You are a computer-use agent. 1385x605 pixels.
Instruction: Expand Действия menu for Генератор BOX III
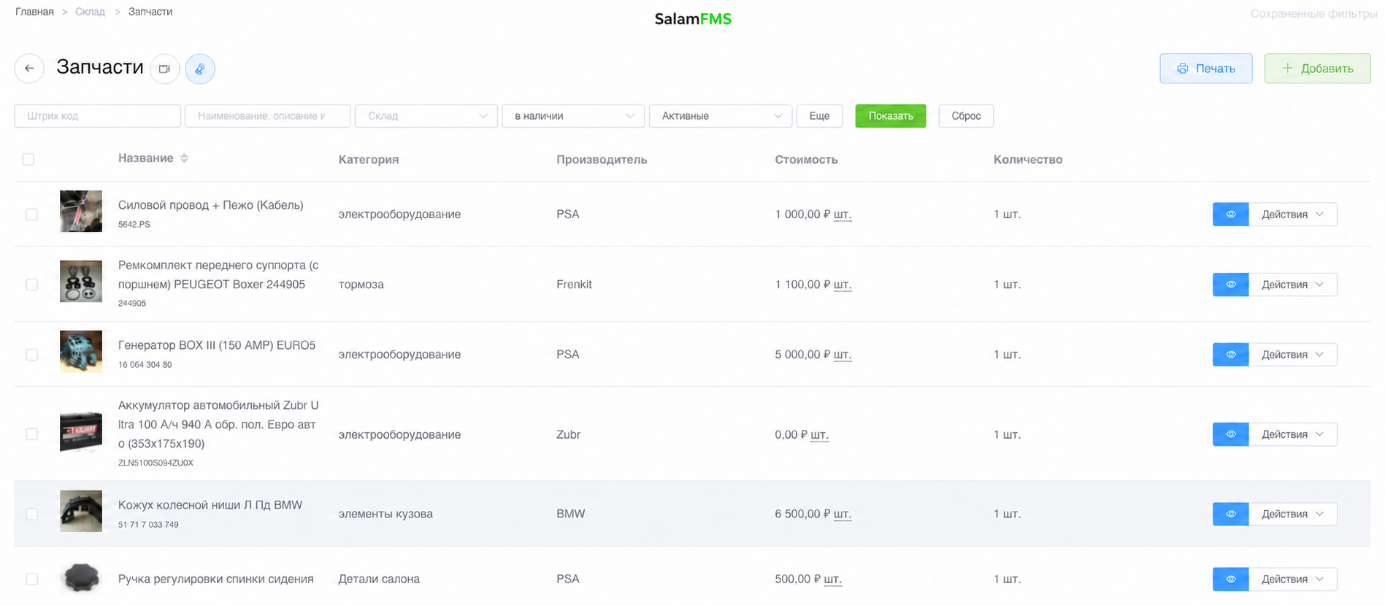1292,355
